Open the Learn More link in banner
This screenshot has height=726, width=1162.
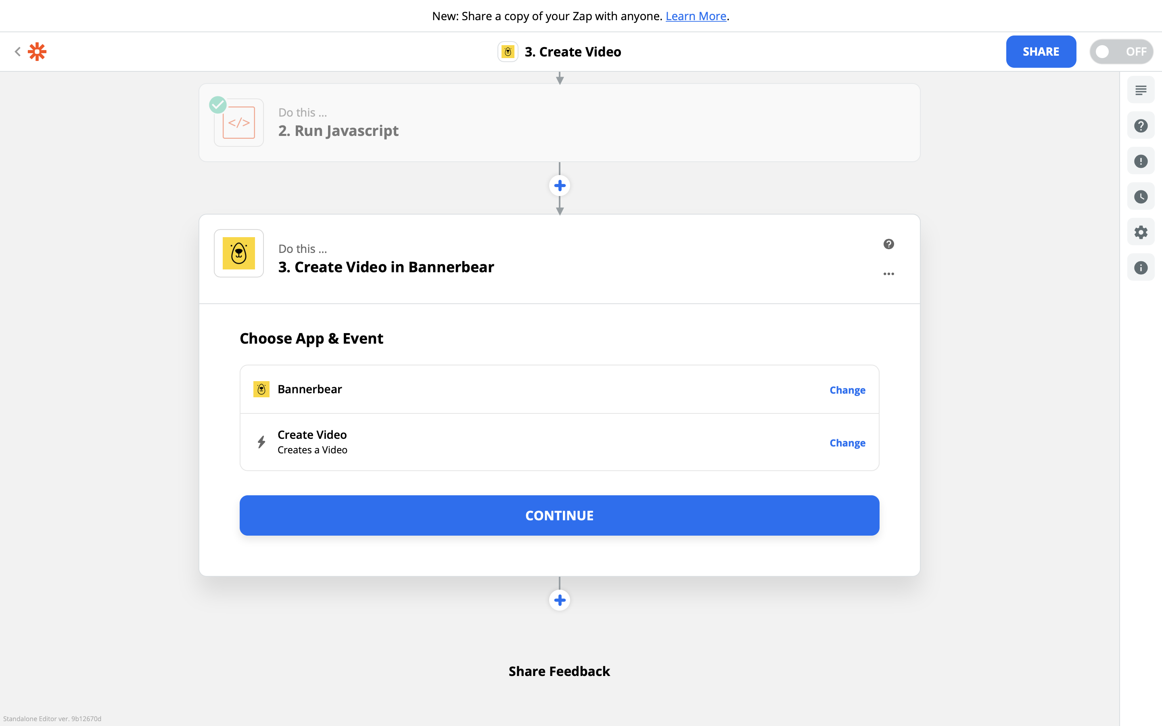coord(696,16)
